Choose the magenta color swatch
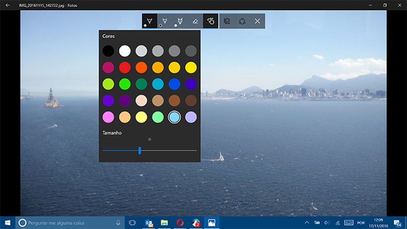This screenshot has height=229, width=407. [108, 67]
